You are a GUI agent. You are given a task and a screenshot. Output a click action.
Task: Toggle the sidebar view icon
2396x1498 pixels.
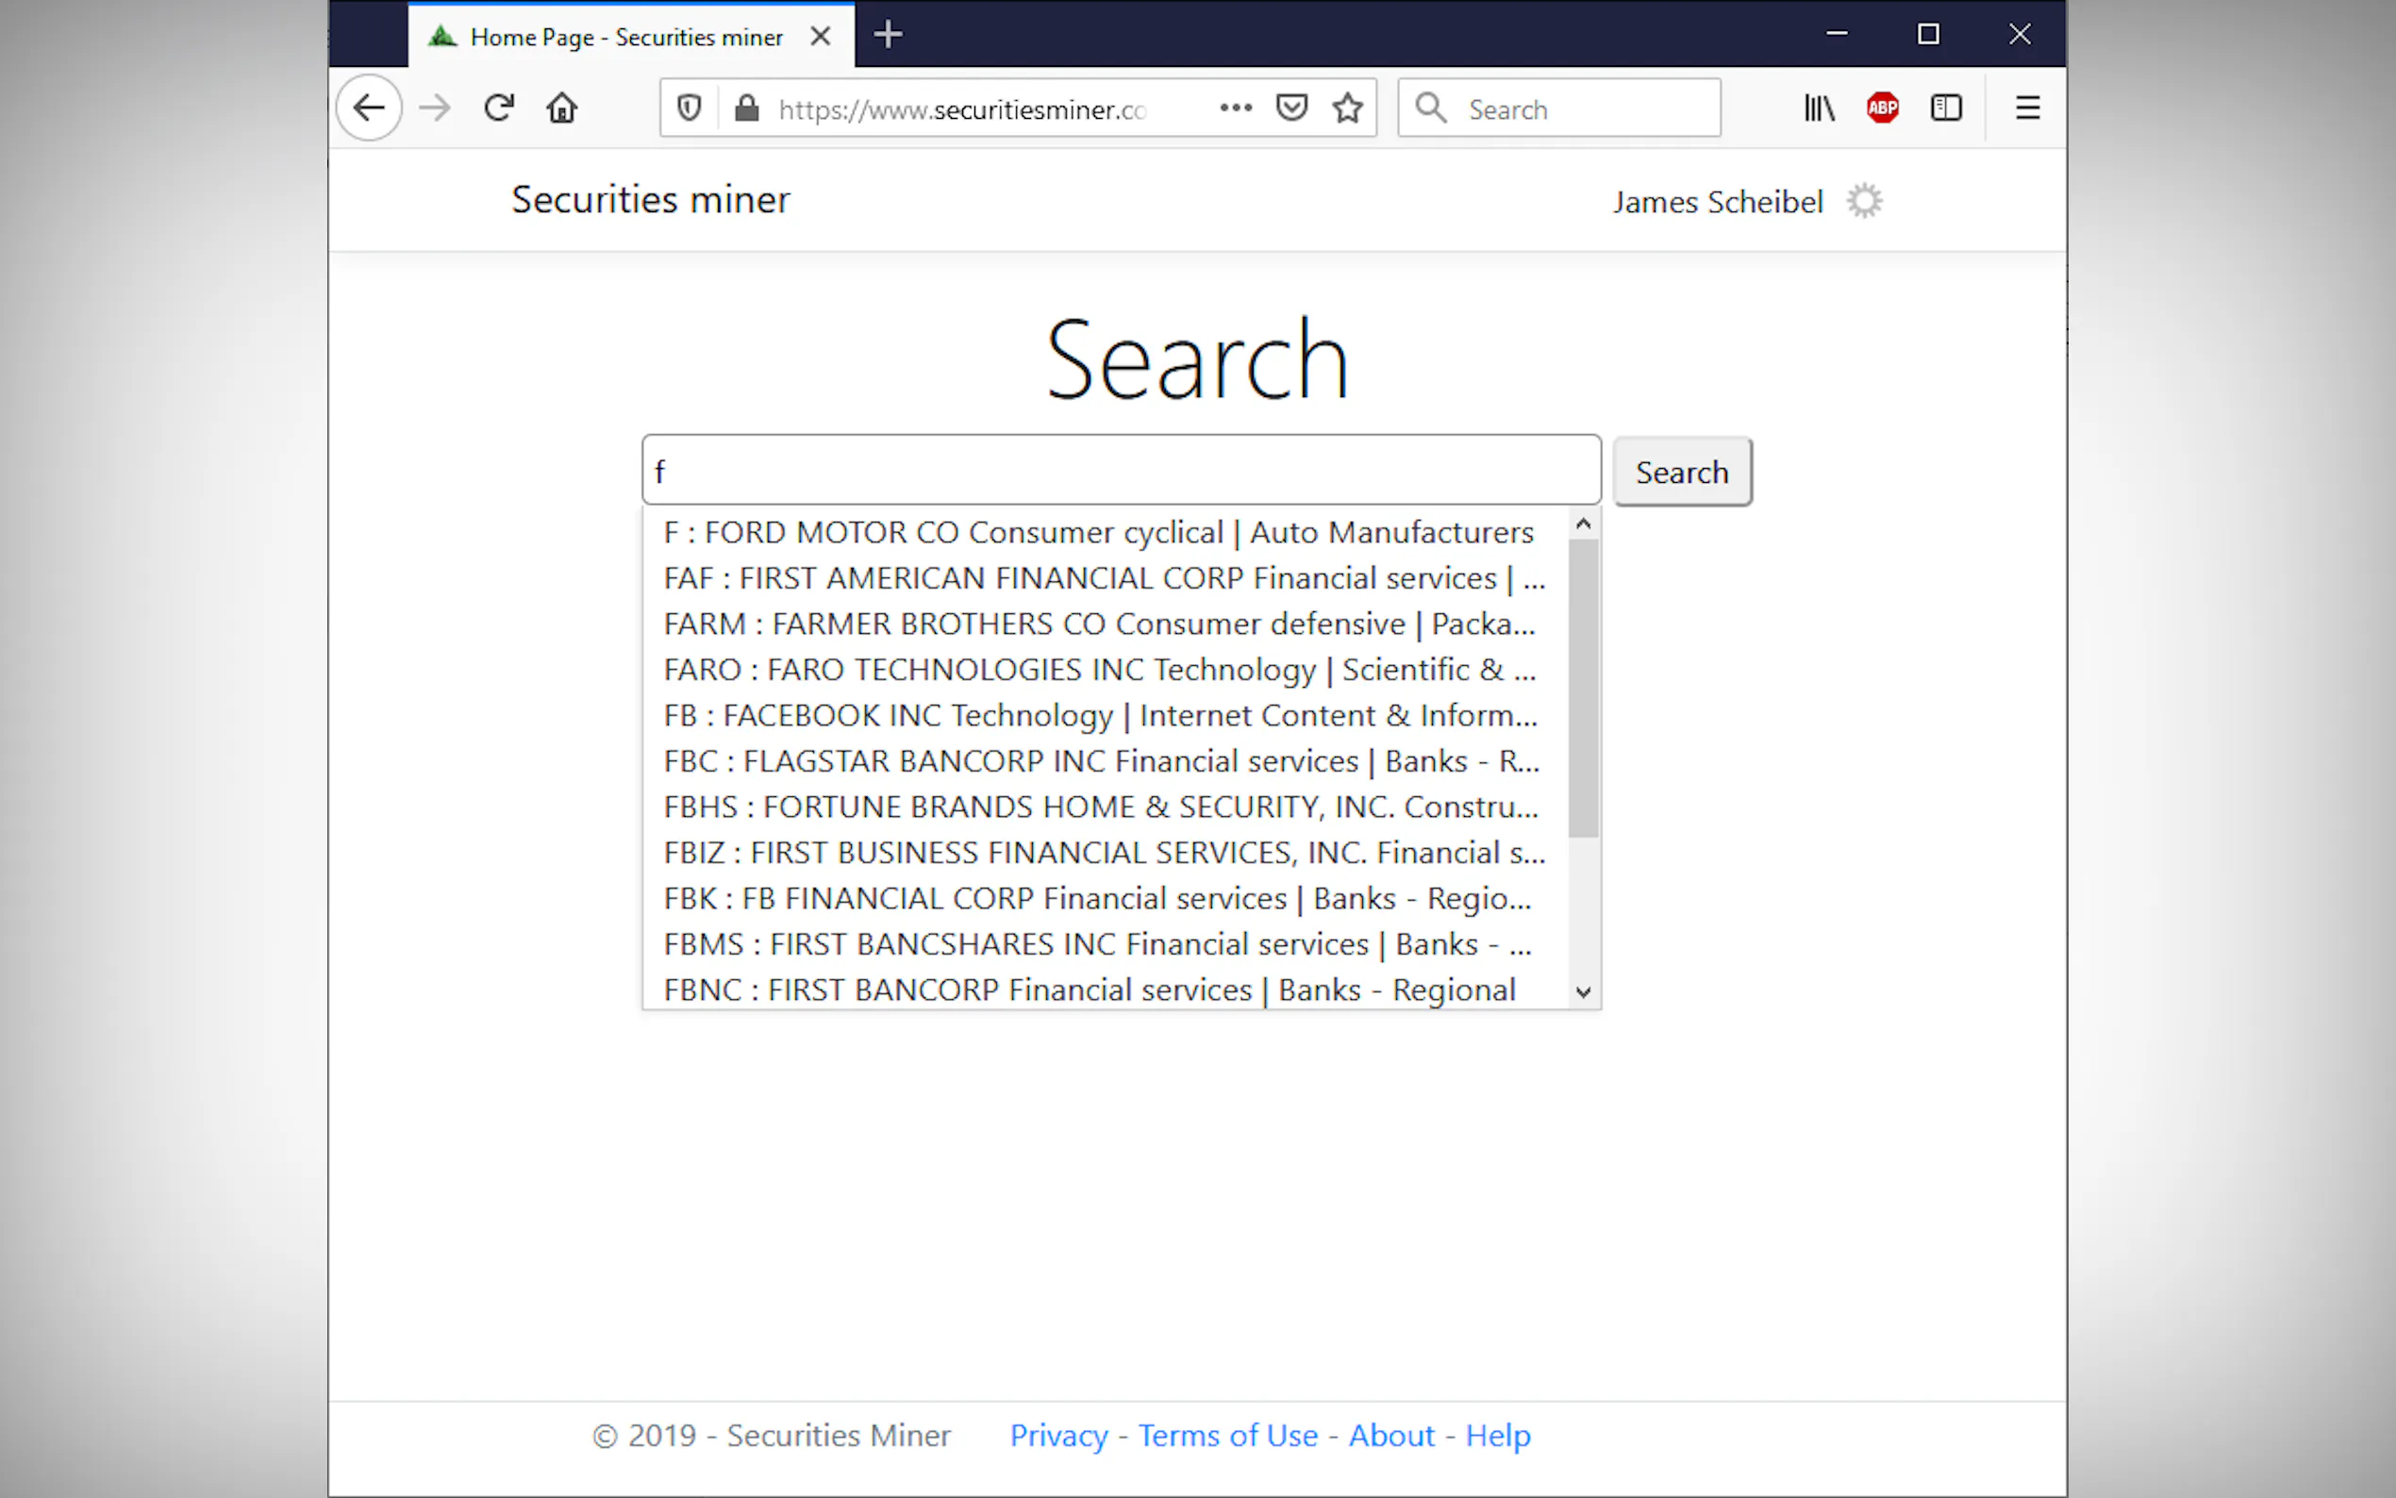1945,108
